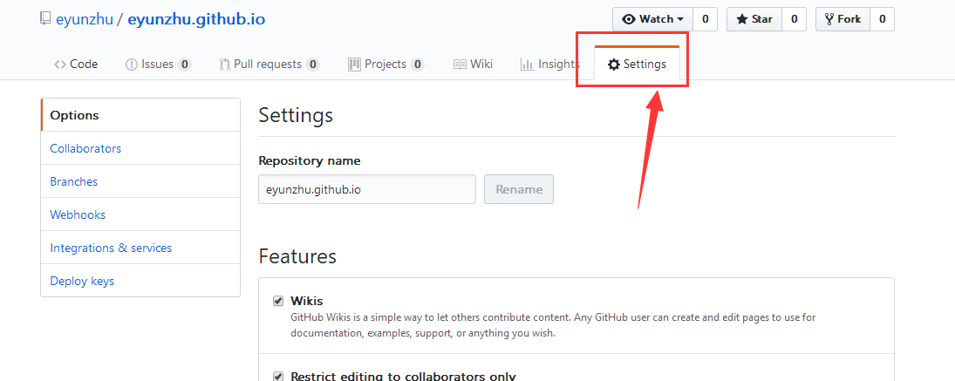This screenshot has height=381, width=955.
Task: Click the 'GitHub Wikis is a simple way' description
Action: (553, 325)
